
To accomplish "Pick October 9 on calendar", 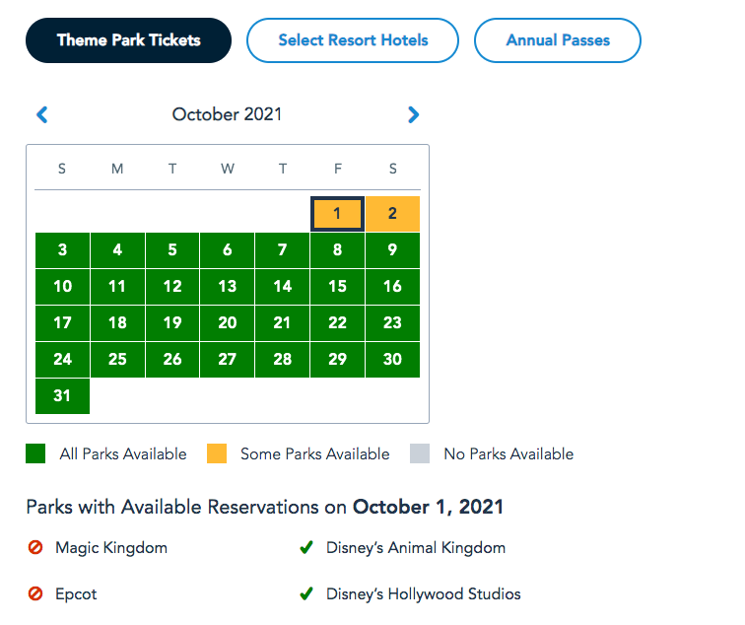I will point(392,250).
